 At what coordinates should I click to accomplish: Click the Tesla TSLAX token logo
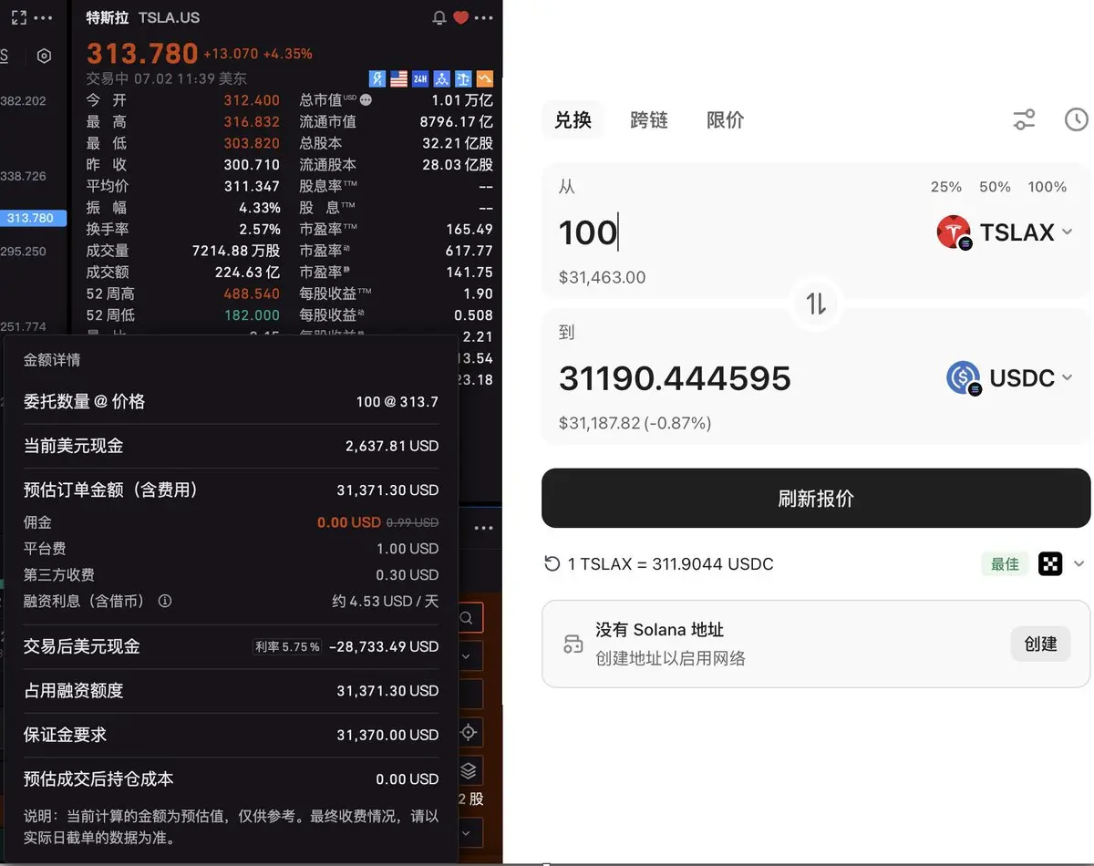click(x=954, y=232)
